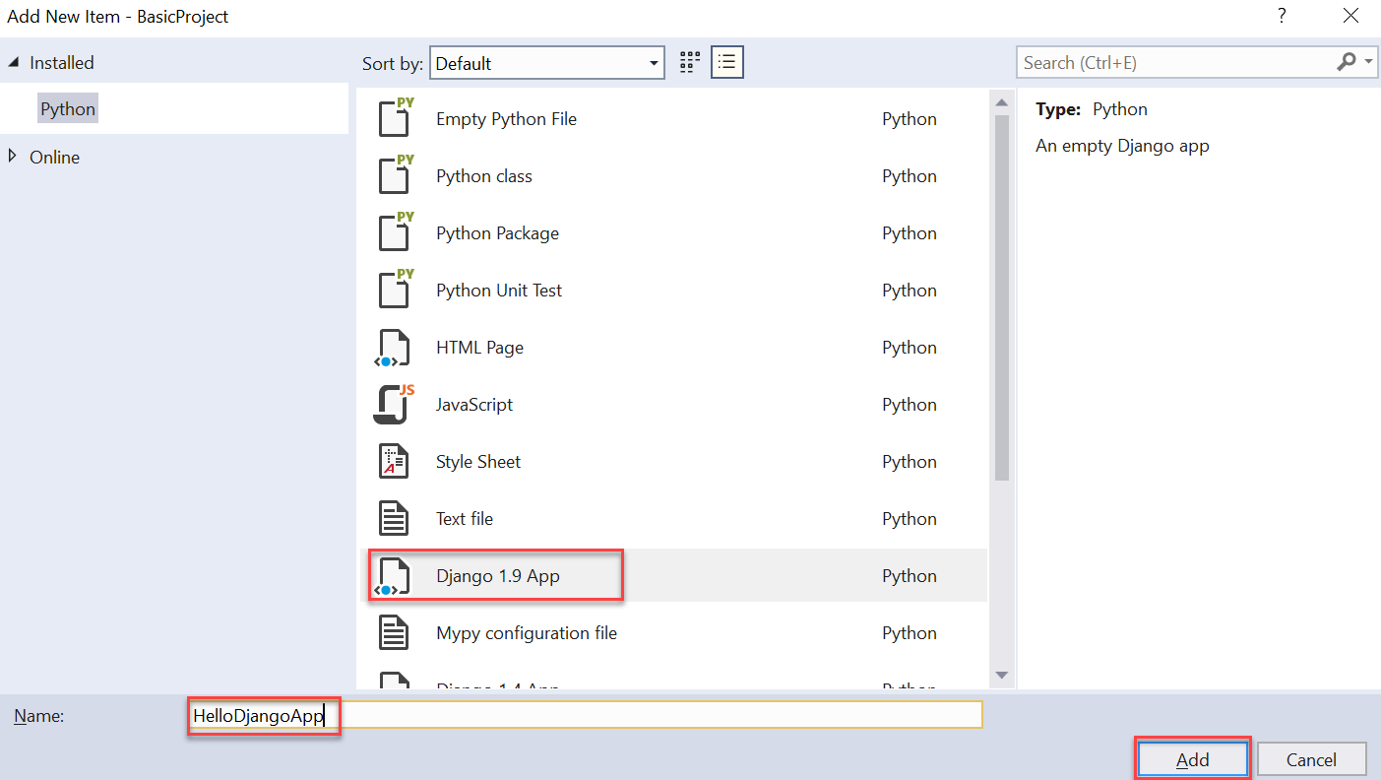Choose the Python class template icon
Viewport: 1381px width, 780px height.
[396, 175]
